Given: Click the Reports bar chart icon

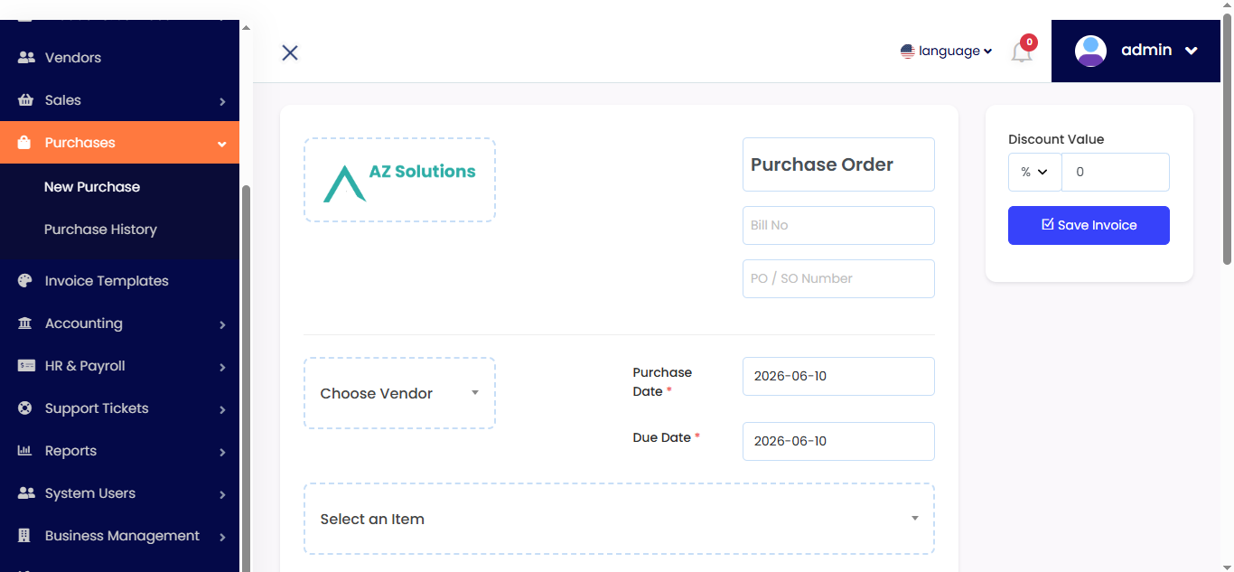Looking at the screenshot, I should click(25, 451).
